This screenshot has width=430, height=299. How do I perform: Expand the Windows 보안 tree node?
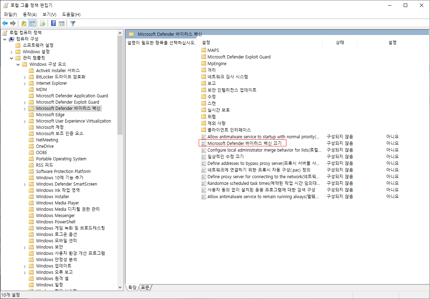click(25, 247)
